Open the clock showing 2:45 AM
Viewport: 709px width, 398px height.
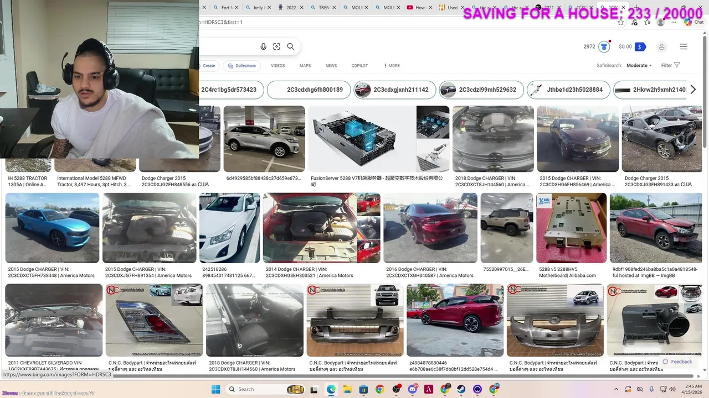pyautogui.click(x=692, y=389)
